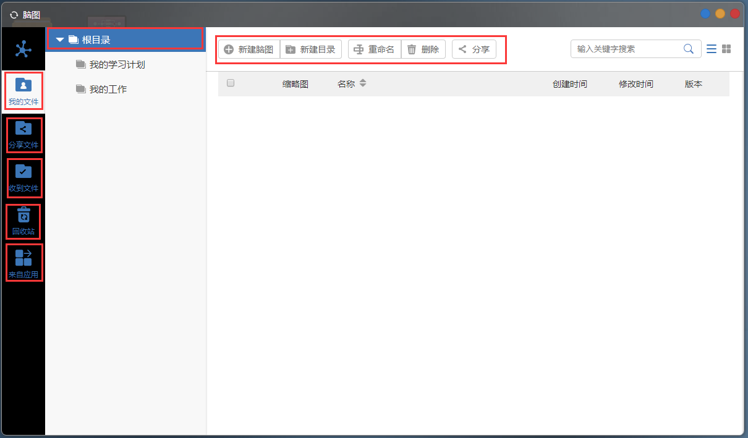Open the Received Files (收到文件) sidebar section
The width and height of the screenshot is (748, 438).
pyautogui.click(x=23, y=178)
